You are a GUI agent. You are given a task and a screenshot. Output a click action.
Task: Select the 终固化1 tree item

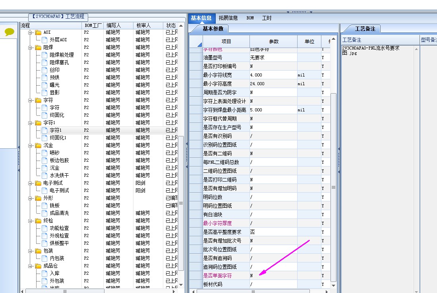58,138
